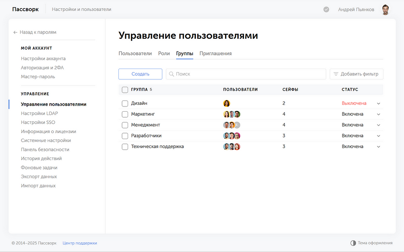The image size is (404, 252).
Task: Click the Разработчики group name
Action: [146, 136]
